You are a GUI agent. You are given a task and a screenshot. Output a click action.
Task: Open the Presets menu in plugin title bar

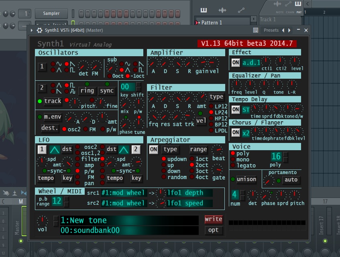pyautogui.click(x=271, y=30)
